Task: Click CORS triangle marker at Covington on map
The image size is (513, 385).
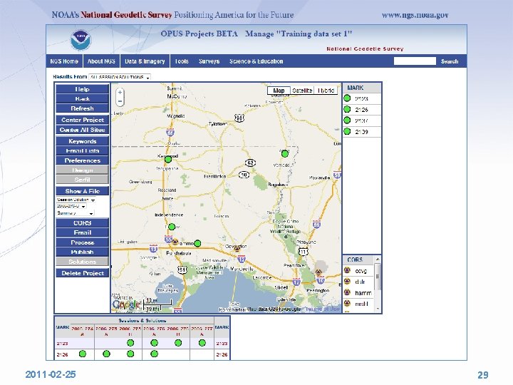Action: click(x=237, y=249)
